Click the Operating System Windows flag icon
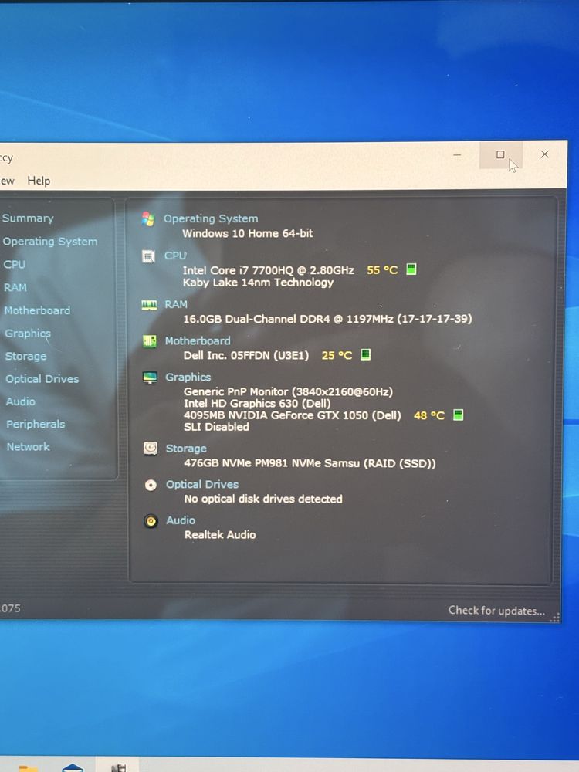Viewport: 579px width, 772px height. coord(147,218)
